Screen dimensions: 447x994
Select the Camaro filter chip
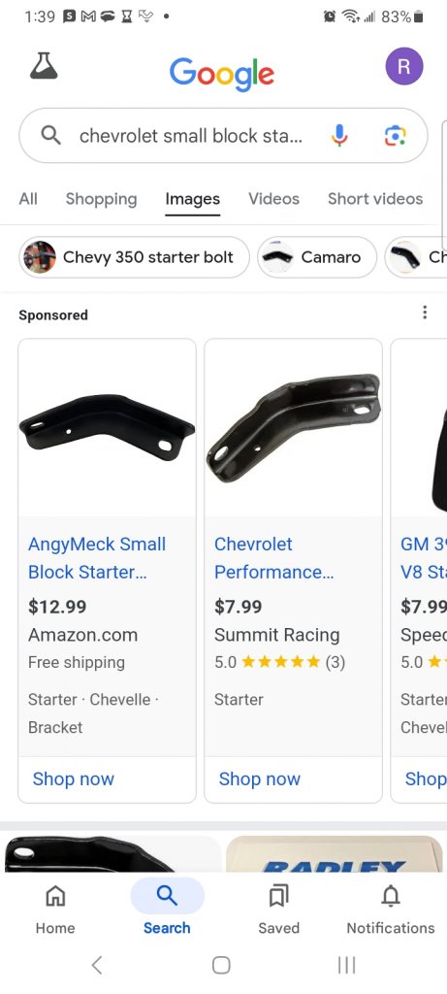(316, 256)
